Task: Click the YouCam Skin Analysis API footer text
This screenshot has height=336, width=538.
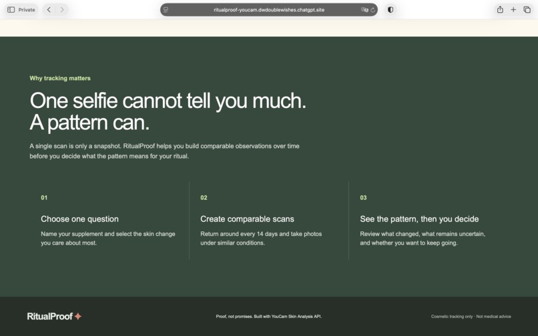Action: pyautogui.click(x=296, y=317)
